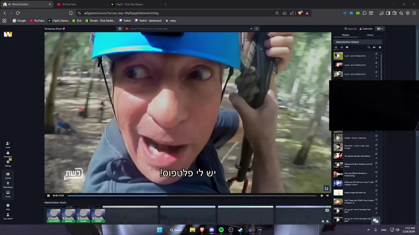This screenshot has height=235, width=419.
Task: Switch to ClipQ - Kick Clip Queue tab
Action: point(134,4)
